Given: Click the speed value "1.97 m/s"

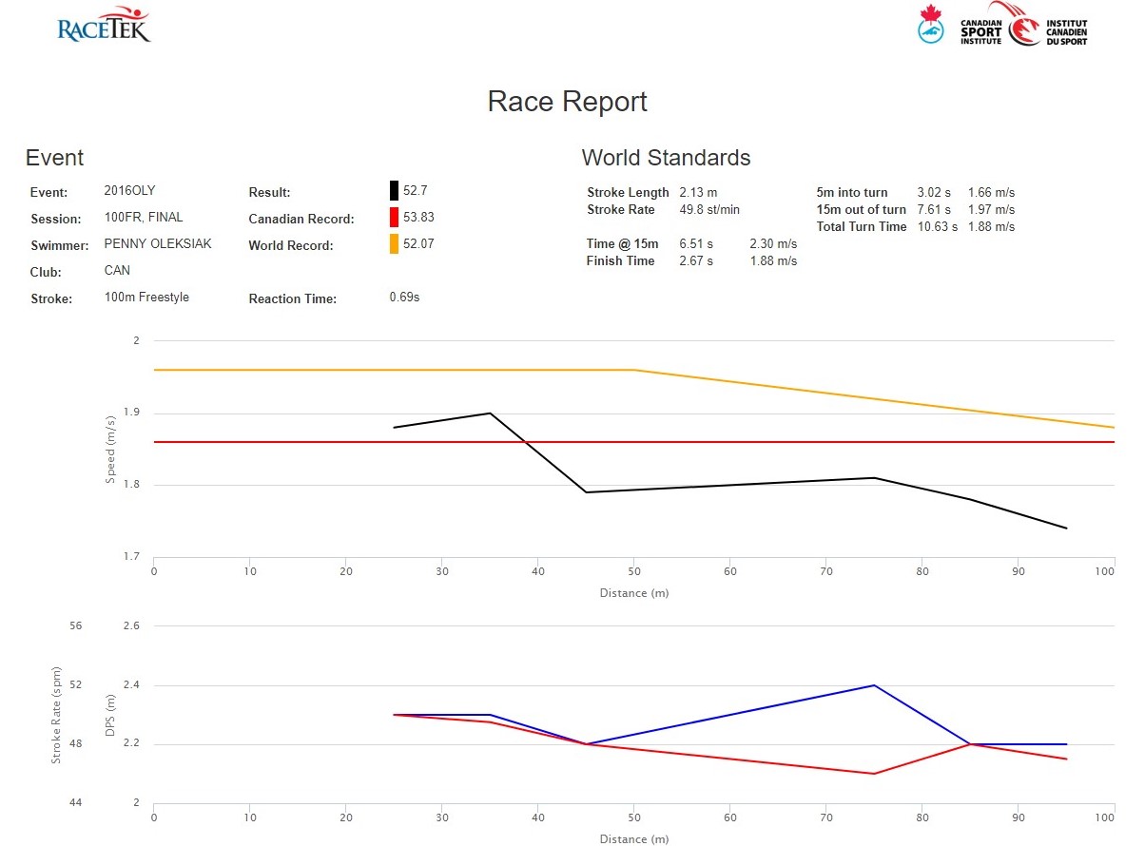Looking at the screenshot, I should coord(991,209).
